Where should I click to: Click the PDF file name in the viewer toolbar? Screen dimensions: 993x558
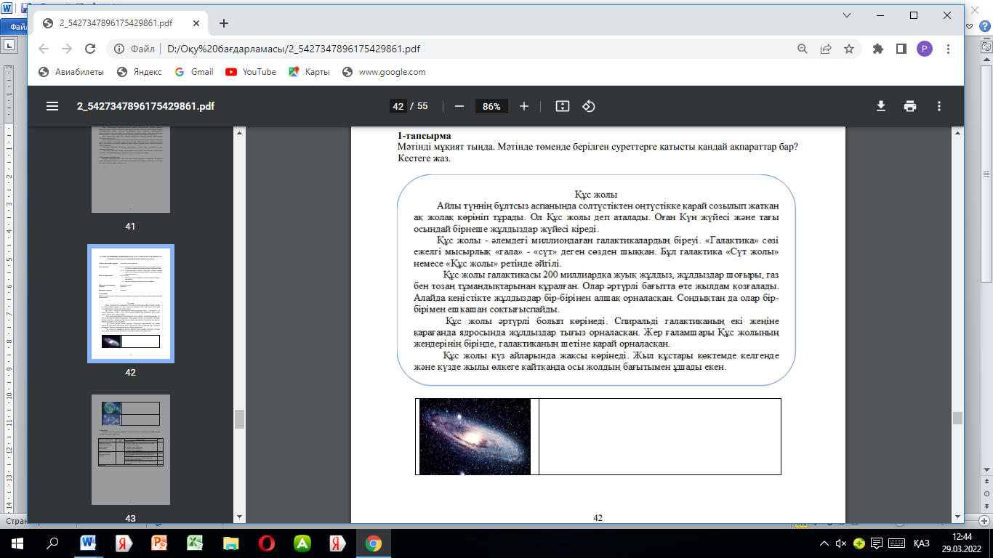145,106
